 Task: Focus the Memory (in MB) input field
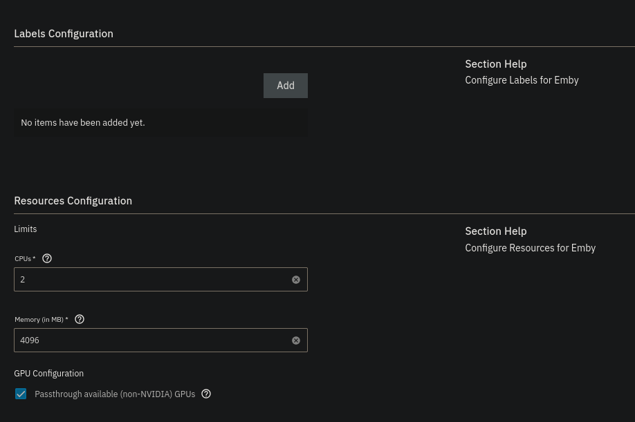(152, 341)
